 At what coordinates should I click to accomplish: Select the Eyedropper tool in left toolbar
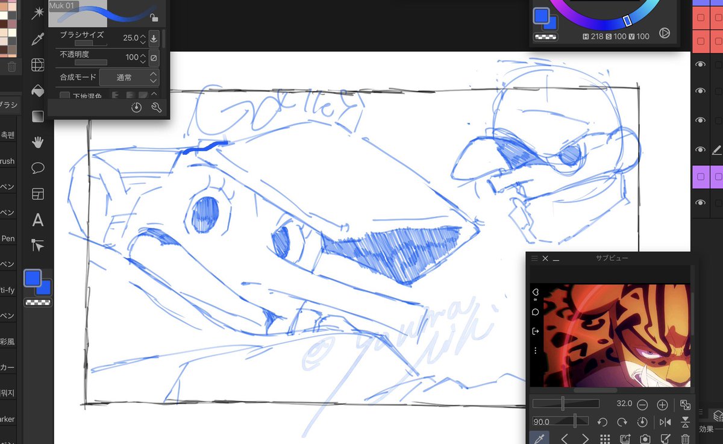click(38, 39)
